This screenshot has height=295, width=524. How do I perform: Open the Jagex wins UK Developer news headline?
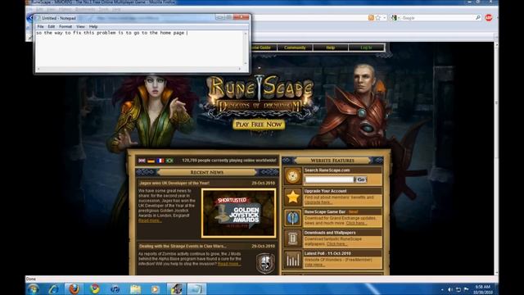174,183
